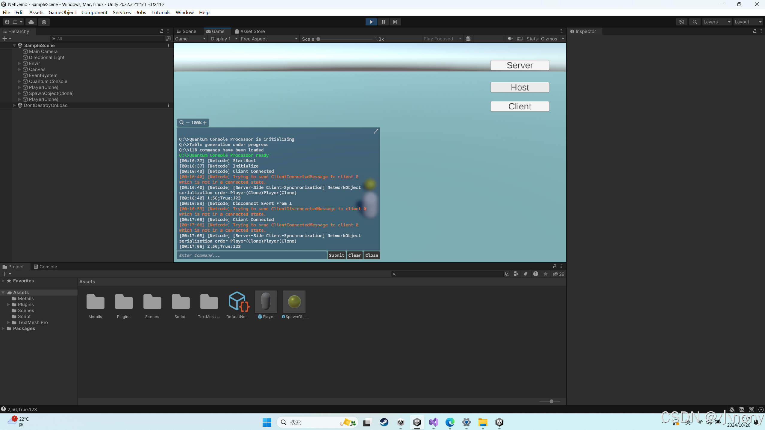Image resolution: width=765 pixels, height=430 pixels.
Task: Open Unity Version Control icon
Action: tap(44, 22)
